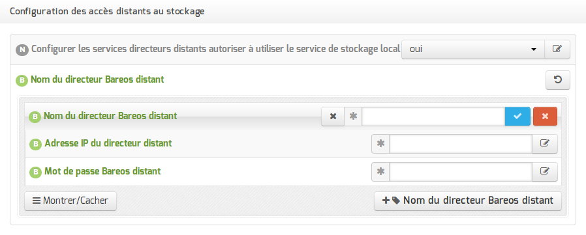Click the reset arrow icon for Nom du directeur
The width and height of the screenshot is (586, 235).
point(557,80)
